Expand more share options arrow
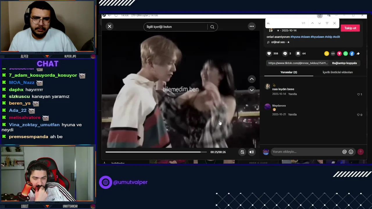 click(358, 53)
